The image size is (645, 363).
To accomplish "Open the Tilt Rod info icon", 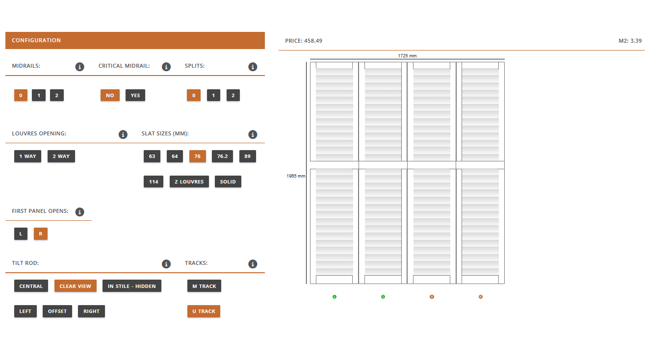I will click(x=166, y=264).
